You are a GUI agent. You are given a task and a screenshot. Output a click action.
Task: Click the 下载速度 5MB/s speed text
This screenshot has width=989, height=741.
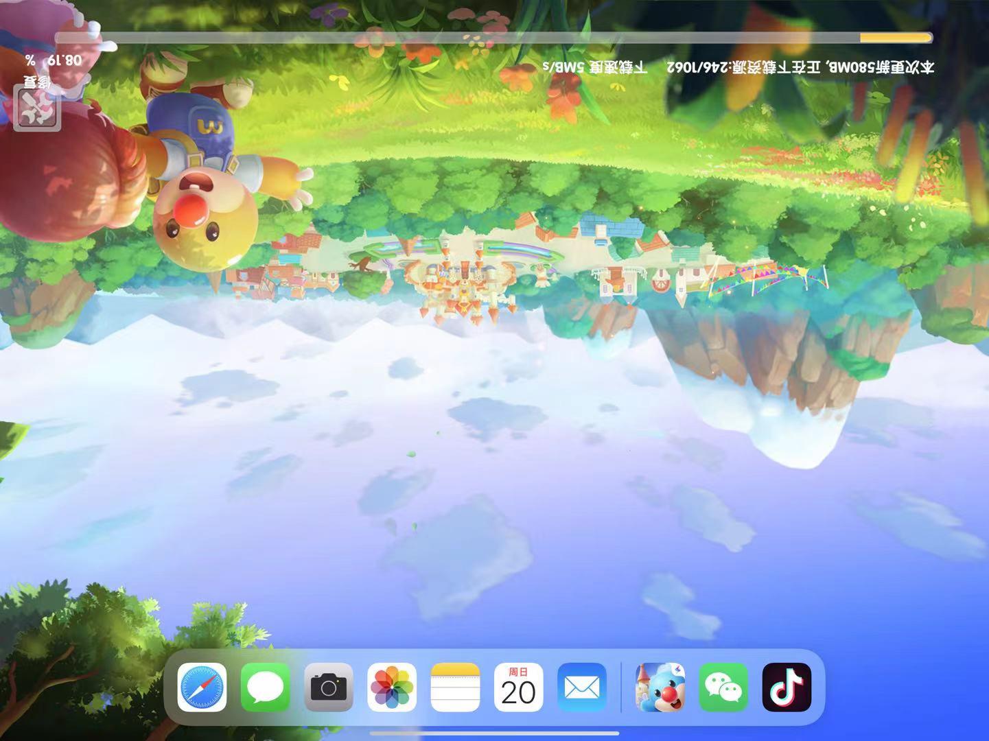click(x=594, y=67)
